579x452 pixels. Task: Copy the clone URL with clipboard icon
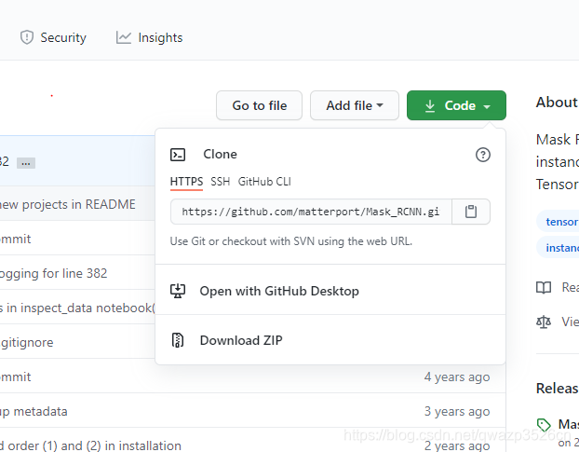pos(471,212)
